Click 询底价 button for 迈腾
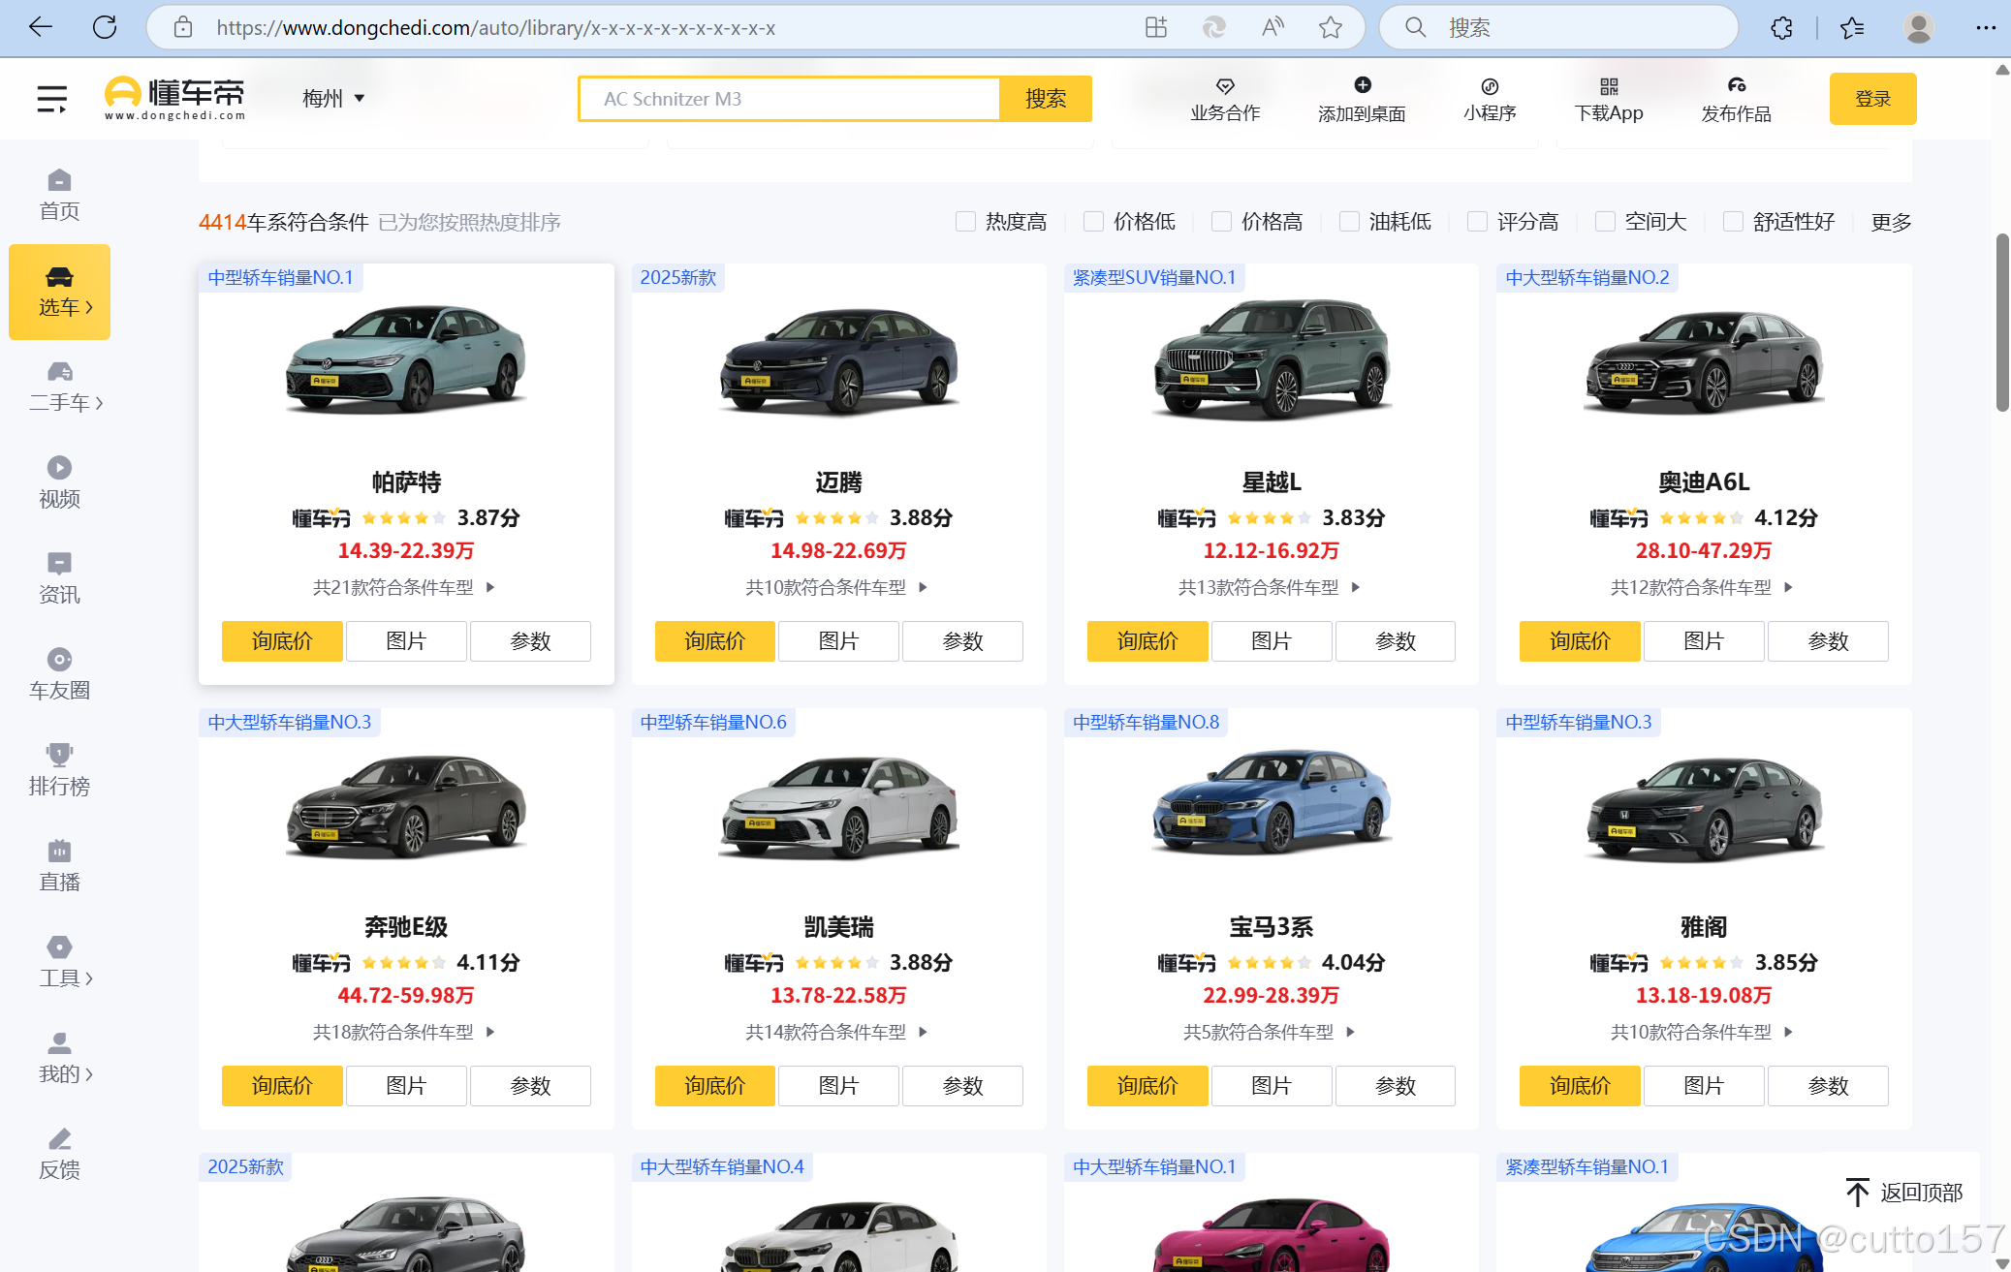Image resolution: width=2011 pixels, height=1272 pixels. point(714,641)
